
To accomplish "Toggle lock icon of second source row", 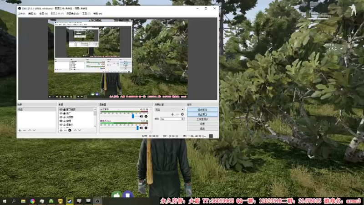I will point(64,113).
